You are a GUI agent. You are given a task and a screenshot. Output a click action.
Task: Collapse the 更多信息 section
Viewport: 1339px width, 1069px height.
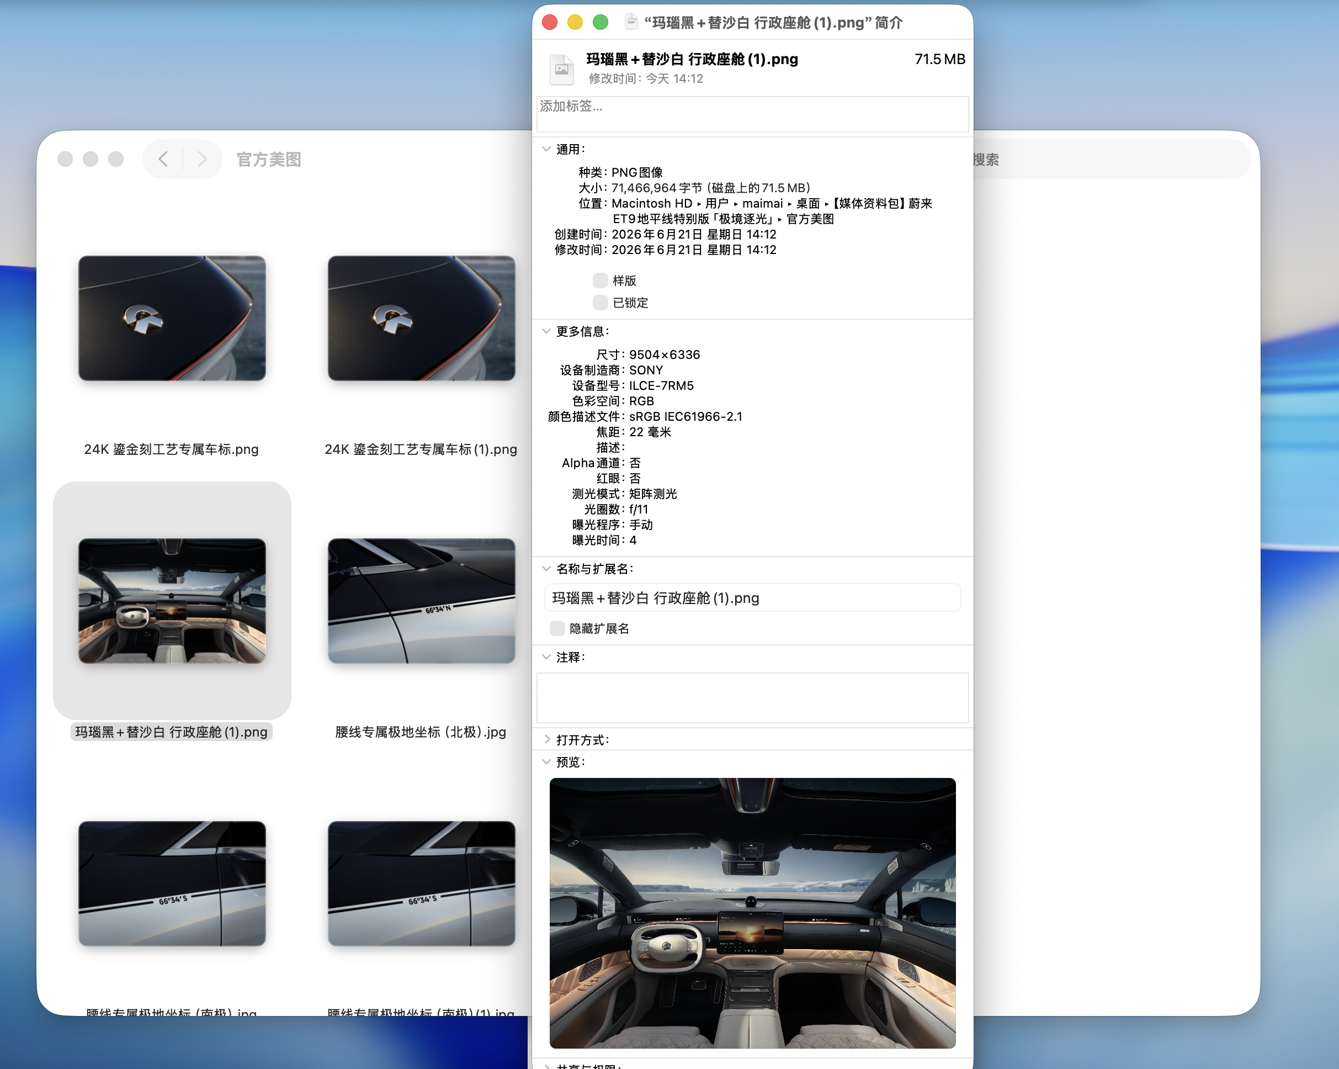coord(546,331)
